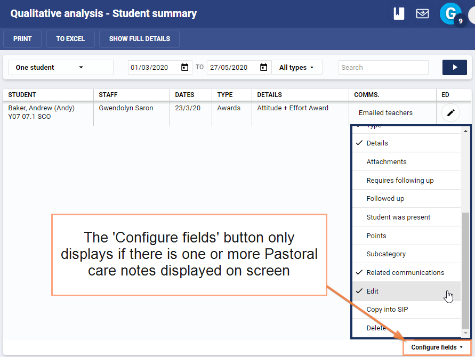Click the PRINT button

[x=22, y=39]
